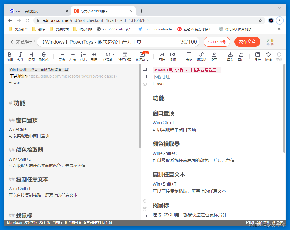Open a new browser tab

point(141,11)
